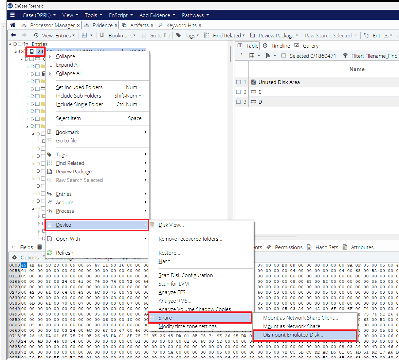Screen dimensions: 399x360
Task: Check the box for row C
Action: (238, 92)
